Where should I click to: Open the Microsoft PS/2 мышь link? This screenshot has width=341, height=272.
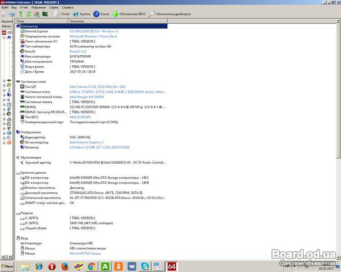[85, 253]
